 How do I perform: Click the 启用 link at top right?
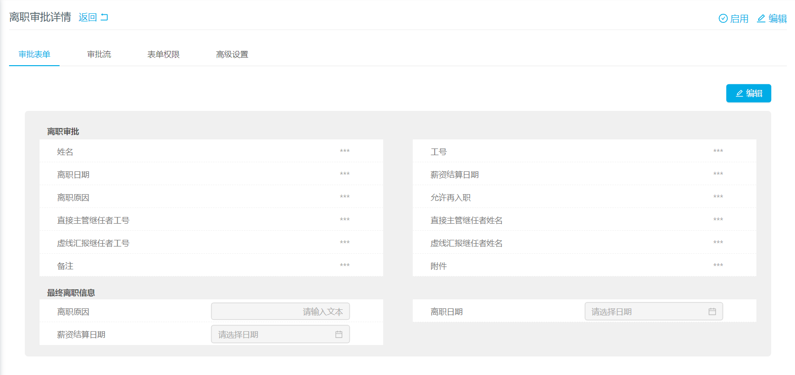point(739,19)
